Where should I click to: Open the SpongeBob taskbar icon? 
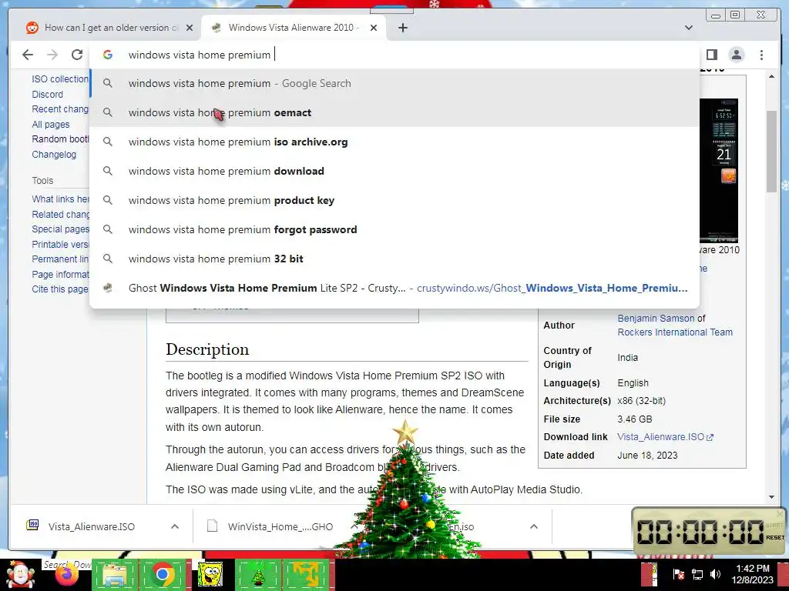tap(210, 575)
